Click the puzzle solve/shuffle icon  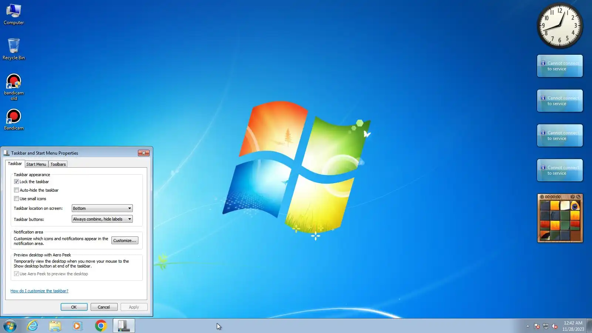click(578, 197)
